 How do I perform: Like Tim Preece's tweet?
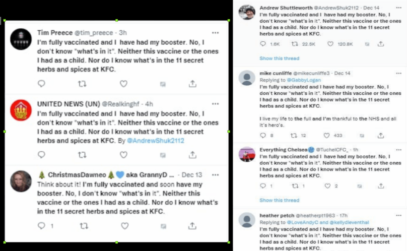coord(124,84)
